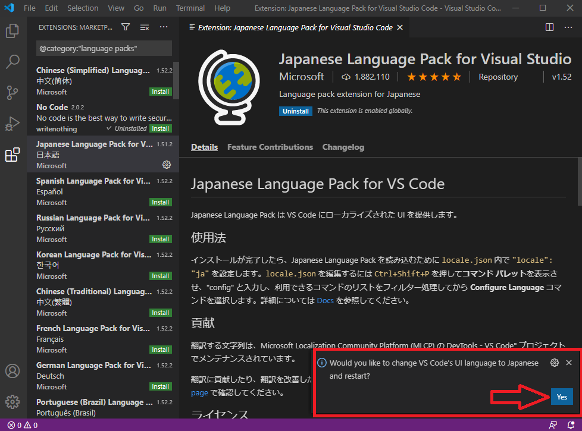
Task: Open the Extensions panel more actions menu
Action: coord(164,27)
